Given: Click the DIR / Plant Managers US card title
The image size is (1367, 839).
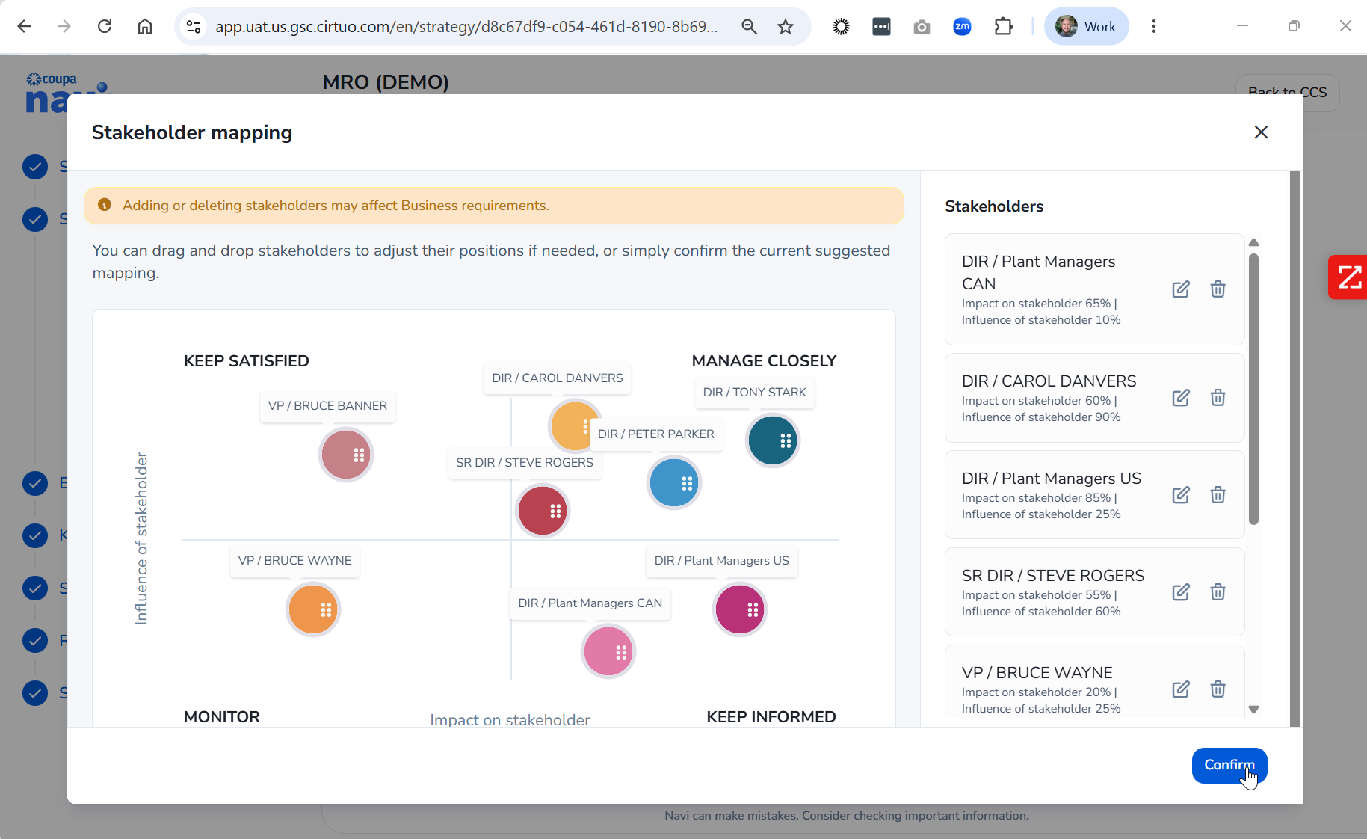Looking at the screenshot, I should (x=1051, y=479).
